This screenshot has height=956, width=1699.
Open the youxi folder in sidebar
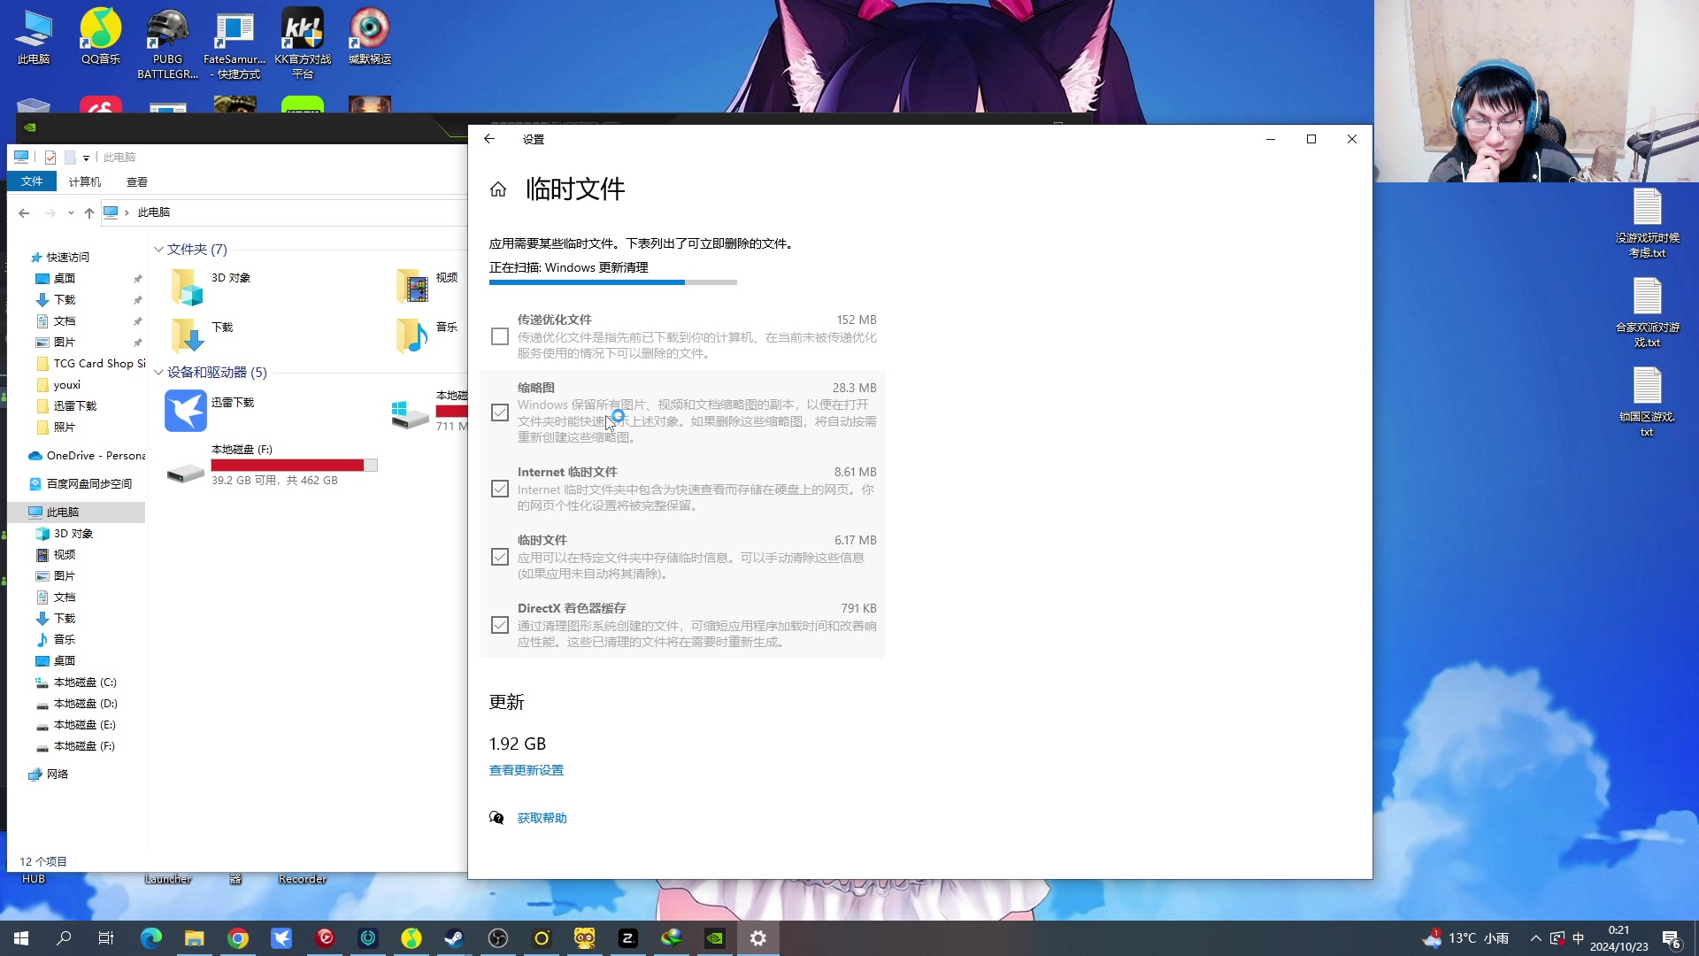coord(58,385)
